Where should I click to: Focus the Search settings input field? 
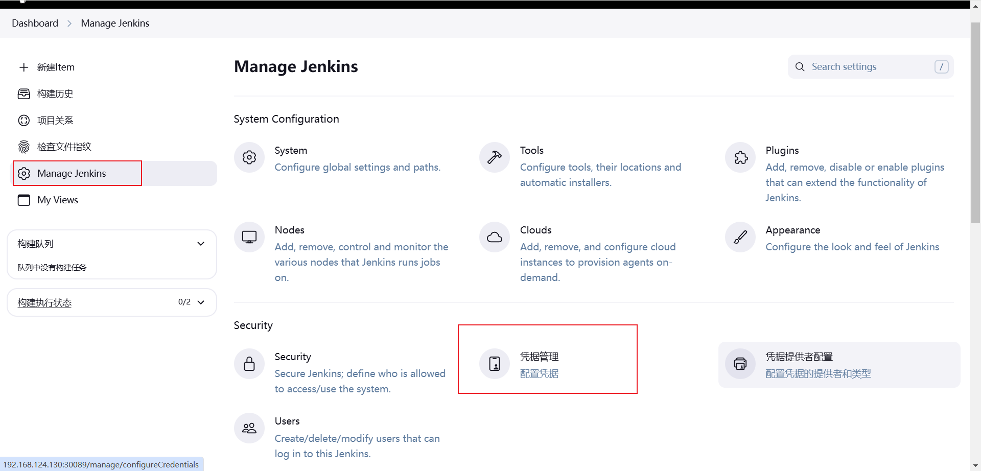871,67
